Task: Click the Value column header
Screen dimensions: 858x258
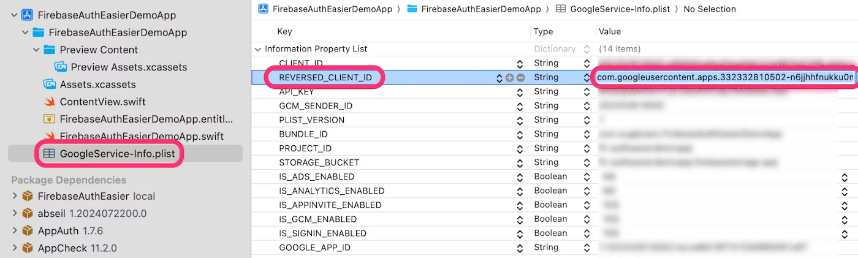Action: pos(610,31)
